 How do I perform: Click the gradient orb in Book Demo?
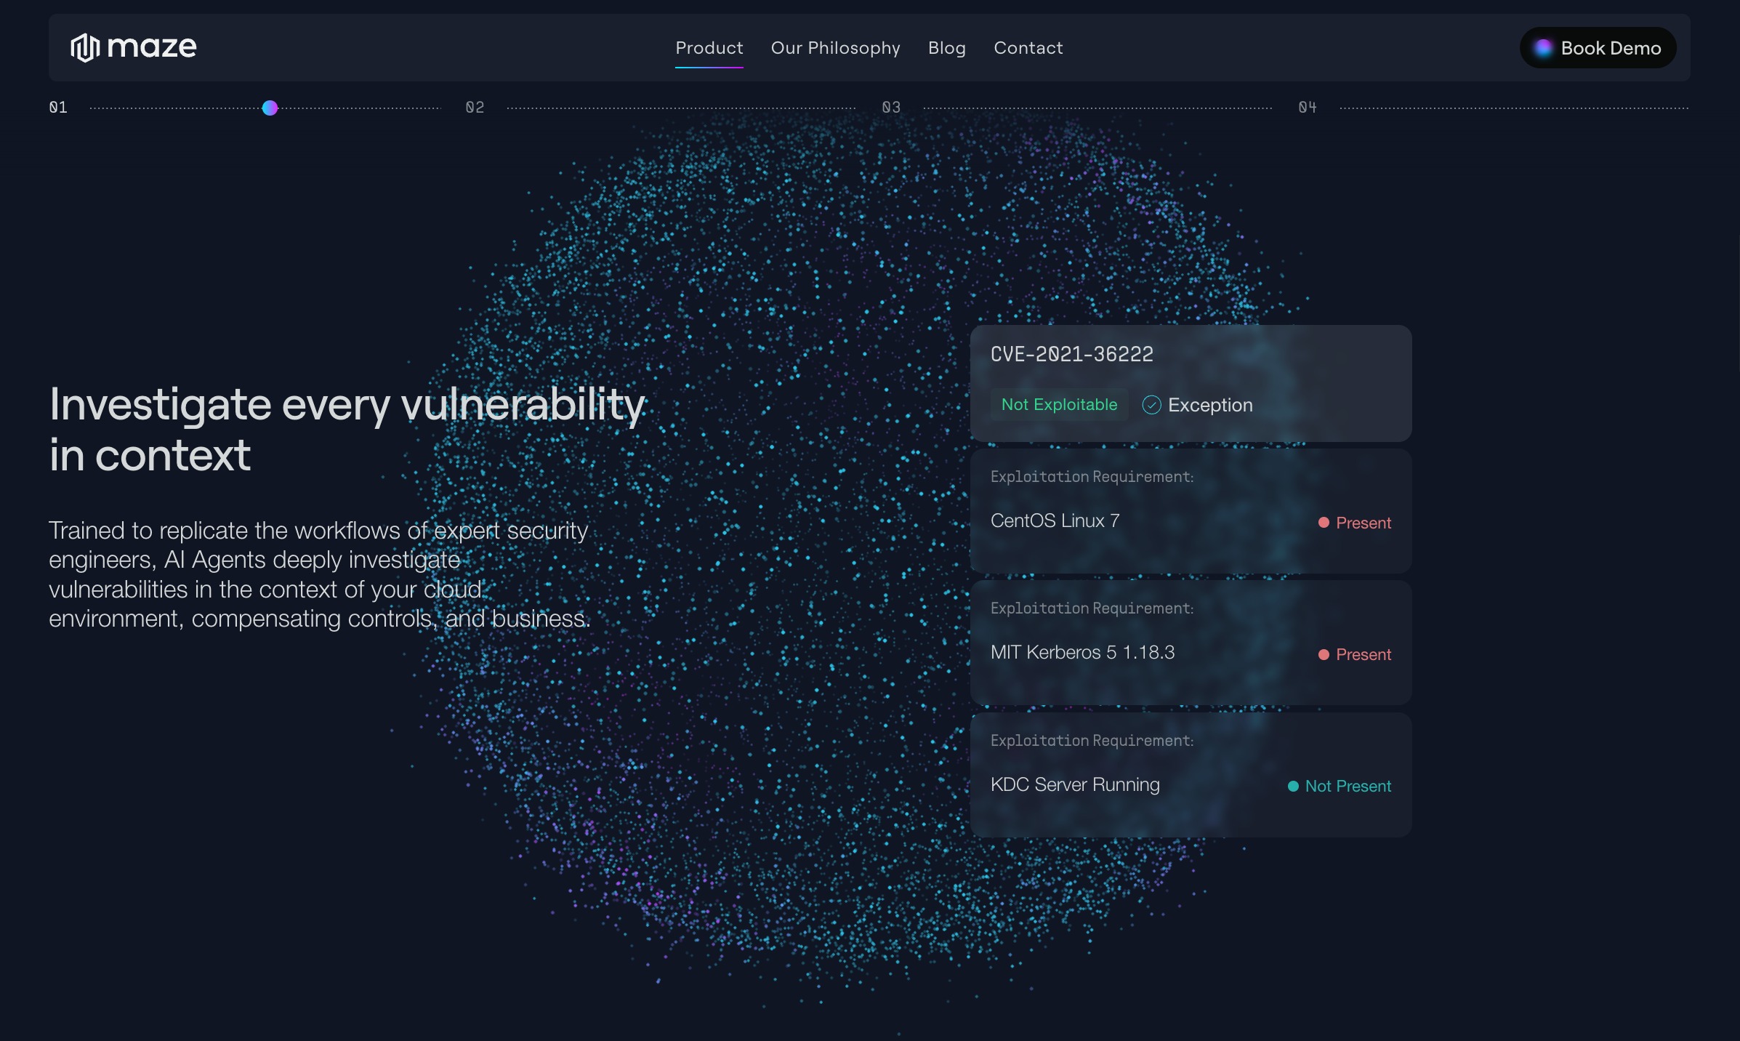(1543, 48)
